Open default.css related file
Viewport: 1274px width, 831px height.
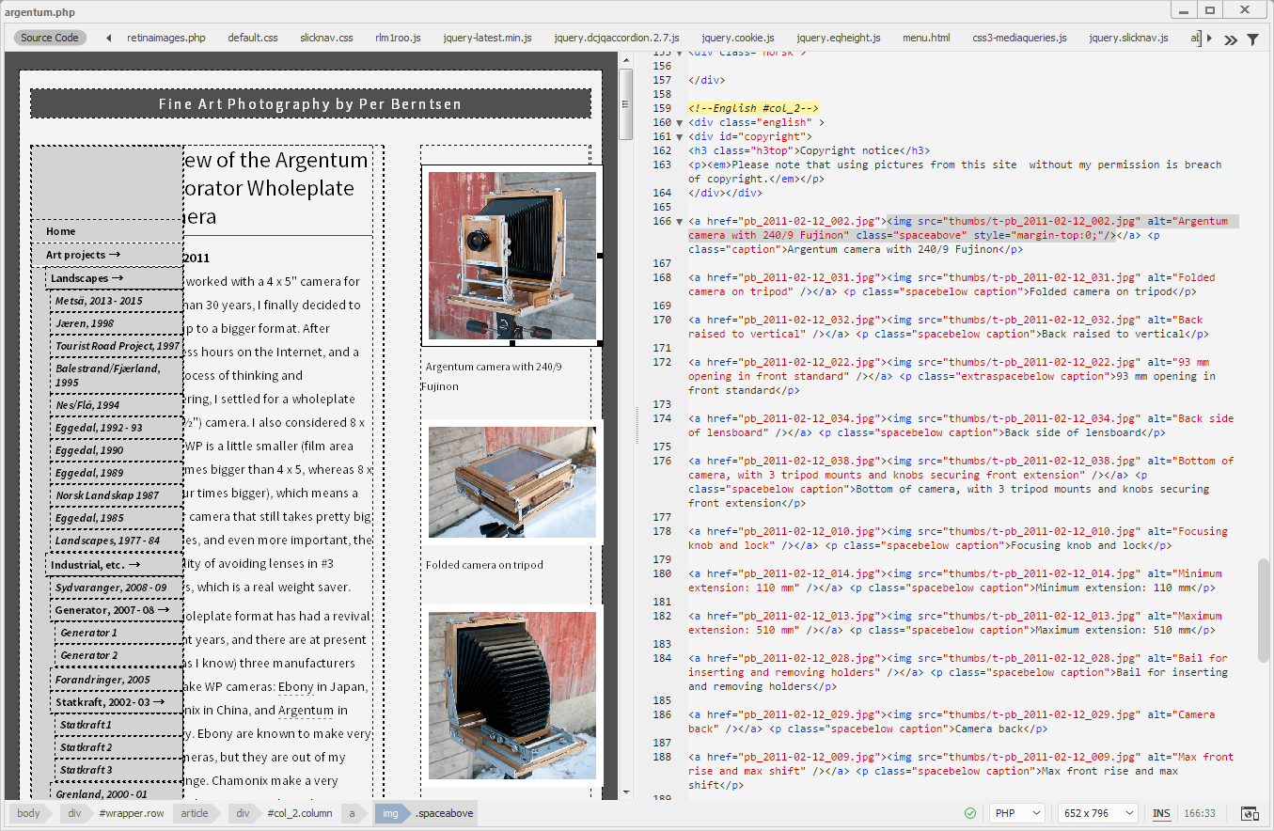coord(253,38)
